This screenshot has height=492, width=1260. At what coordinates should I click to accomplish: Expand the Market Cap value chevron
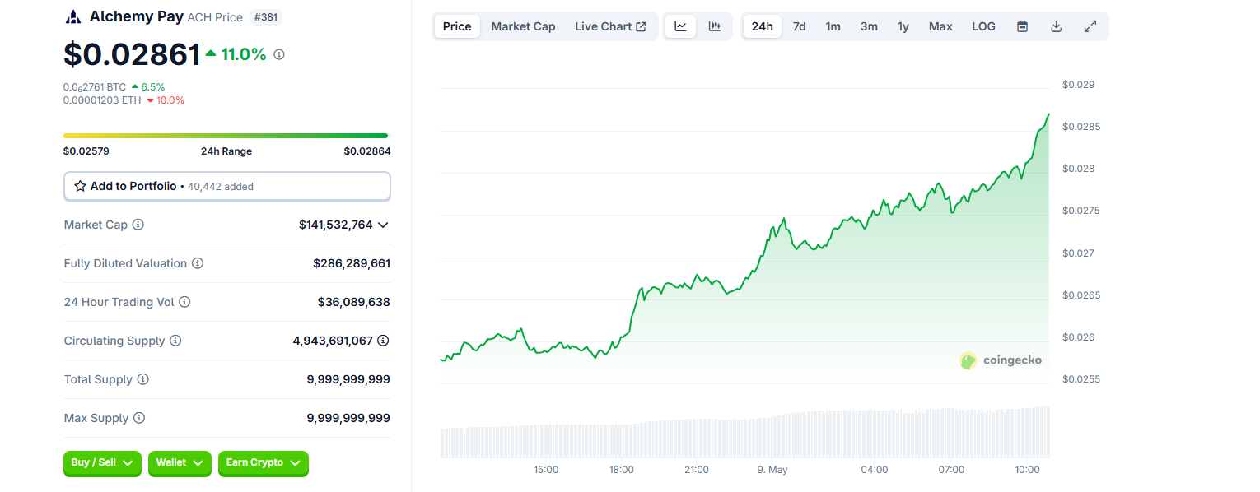pyautogui.click(x=383, y=225)
